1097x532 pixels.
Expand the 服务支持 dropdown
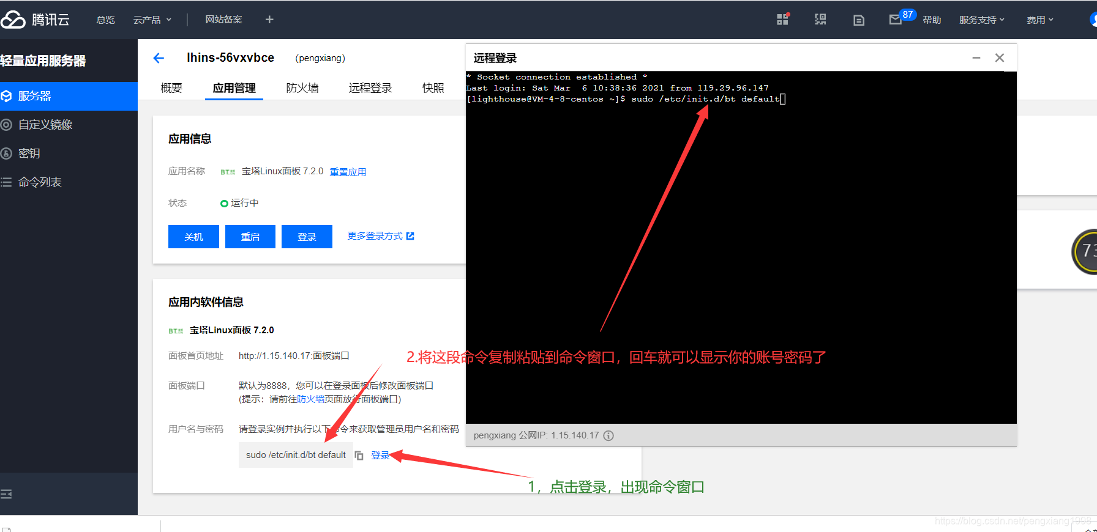pos(982,20)
